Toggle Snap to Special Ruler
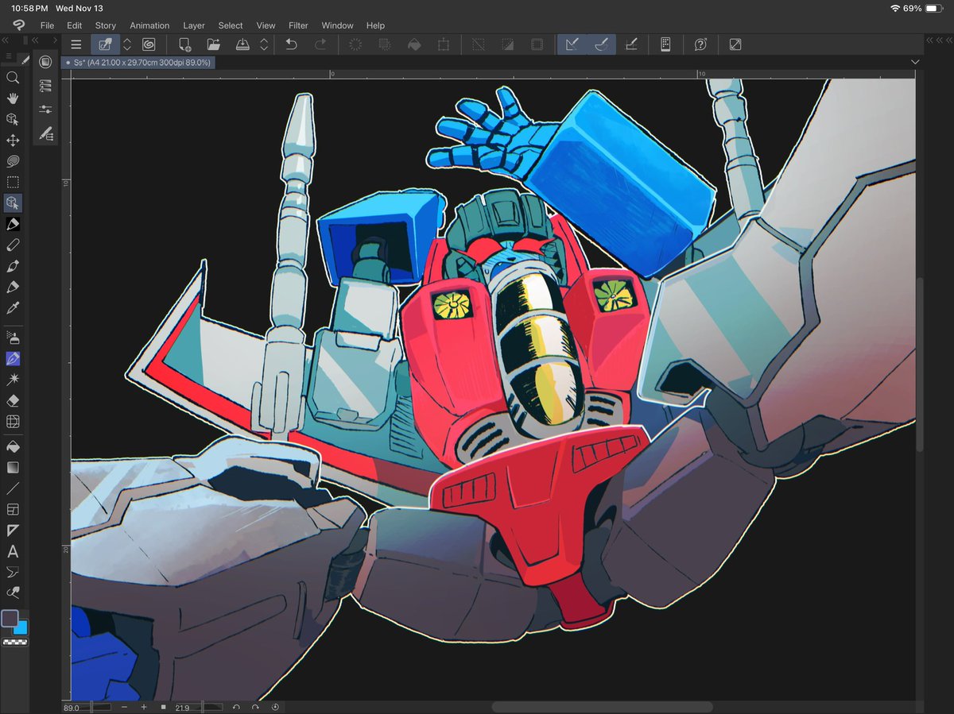The width and height of the screenshot is (954, 714). click(x=602, y=44)
